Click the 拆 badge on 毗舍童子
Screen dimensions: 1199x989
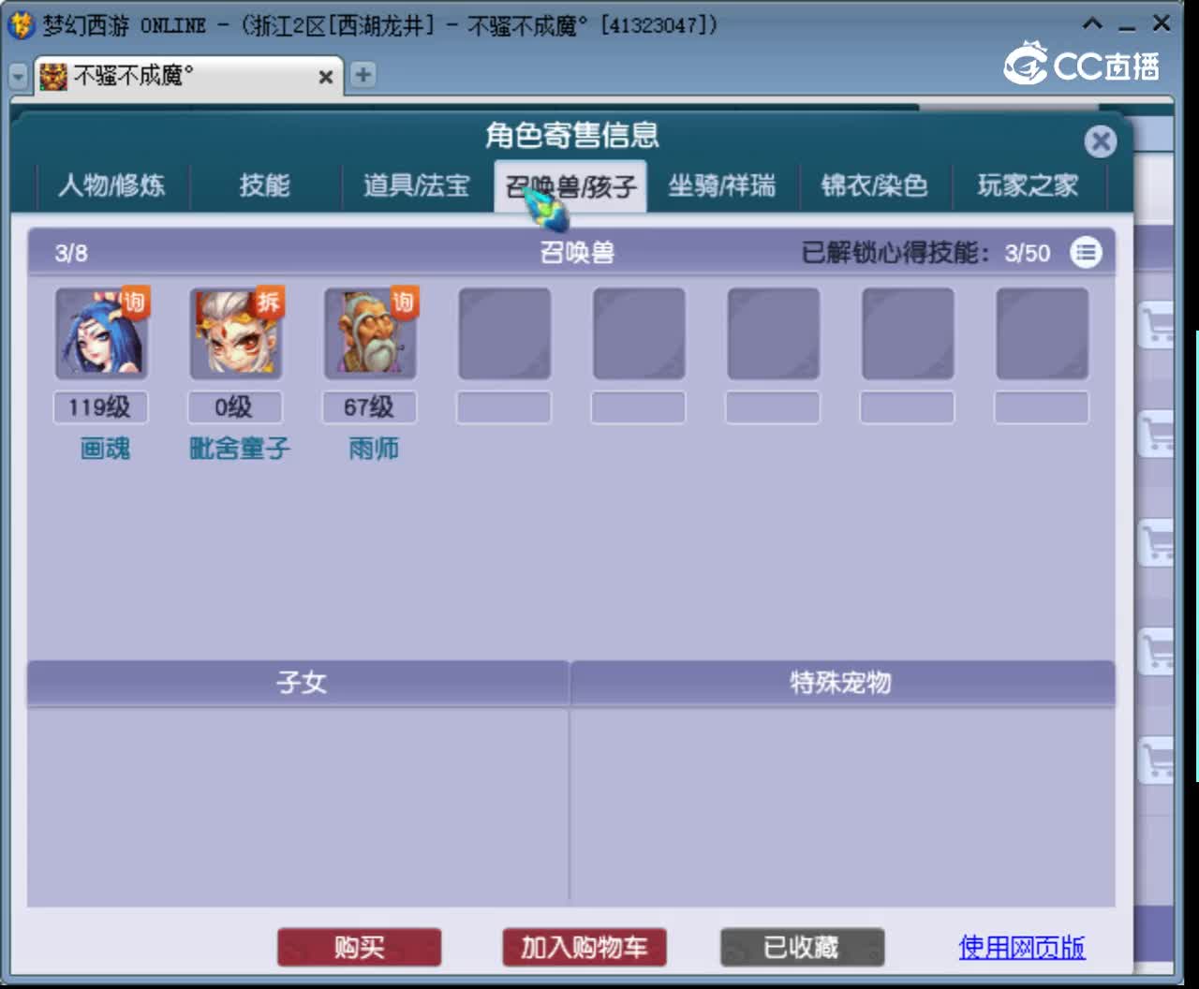click(x=269, y=302)
